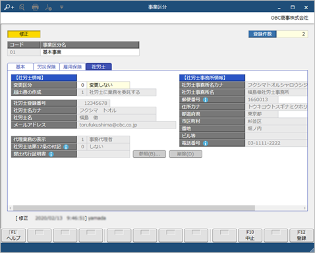The height and width of the screenshot is (253, 315).
Task: Click the window resize grip in the status bar
Action: [x=312, y=250]
